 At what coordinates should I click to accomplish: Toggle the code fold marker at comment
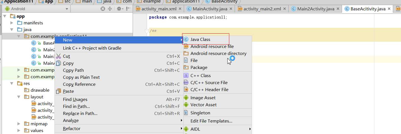tap(147, 31)
